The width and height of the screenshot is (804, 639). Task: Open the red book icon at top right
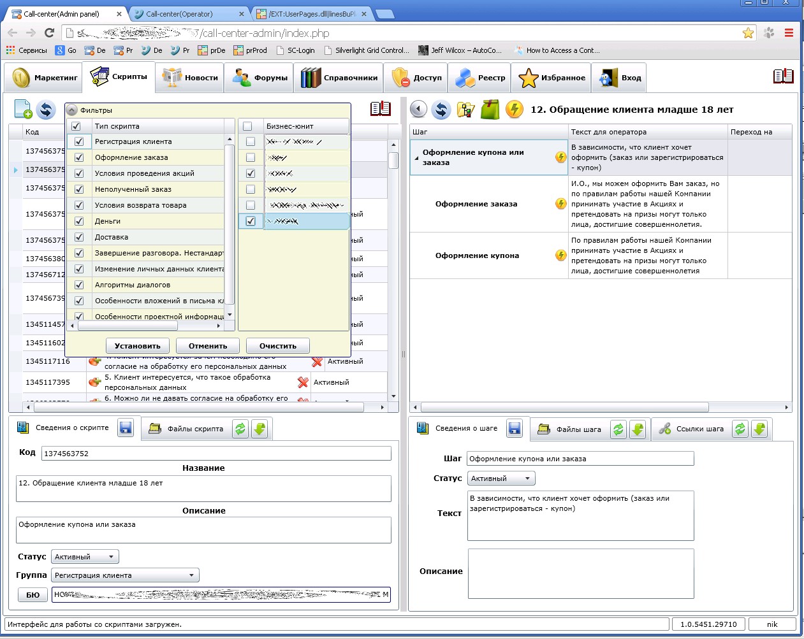pyautogui.click(x=784, y=76)
